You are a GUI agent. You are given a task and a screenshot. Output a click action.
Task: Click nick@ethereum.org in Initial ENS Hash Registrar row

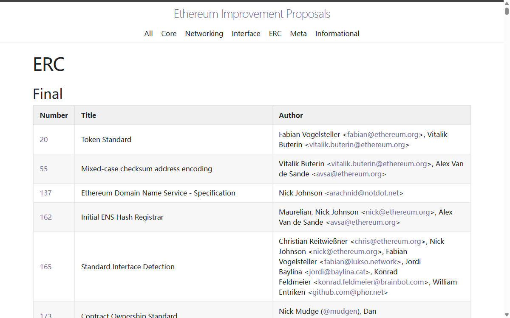[398, 212]
